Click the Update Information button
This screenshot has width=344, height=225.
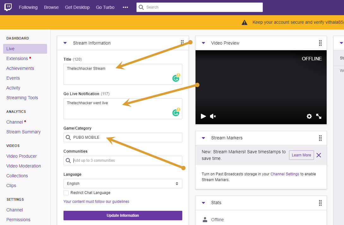click(123, 216)
